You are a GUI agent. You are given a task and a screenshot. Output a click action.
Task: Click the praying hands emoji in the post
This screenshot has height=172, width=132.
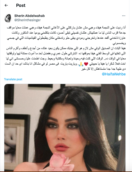81,64
